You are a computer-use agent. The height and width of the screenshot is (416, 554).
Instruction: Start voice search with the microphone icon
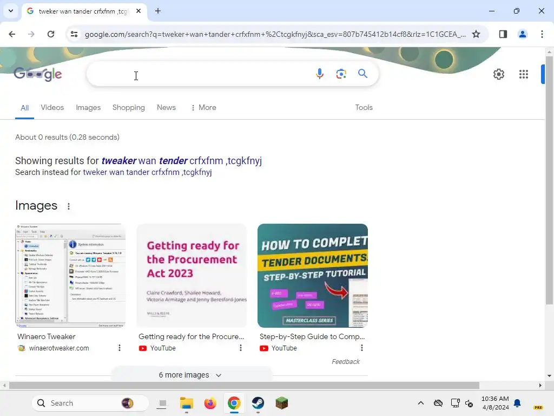tap(319, 74)
